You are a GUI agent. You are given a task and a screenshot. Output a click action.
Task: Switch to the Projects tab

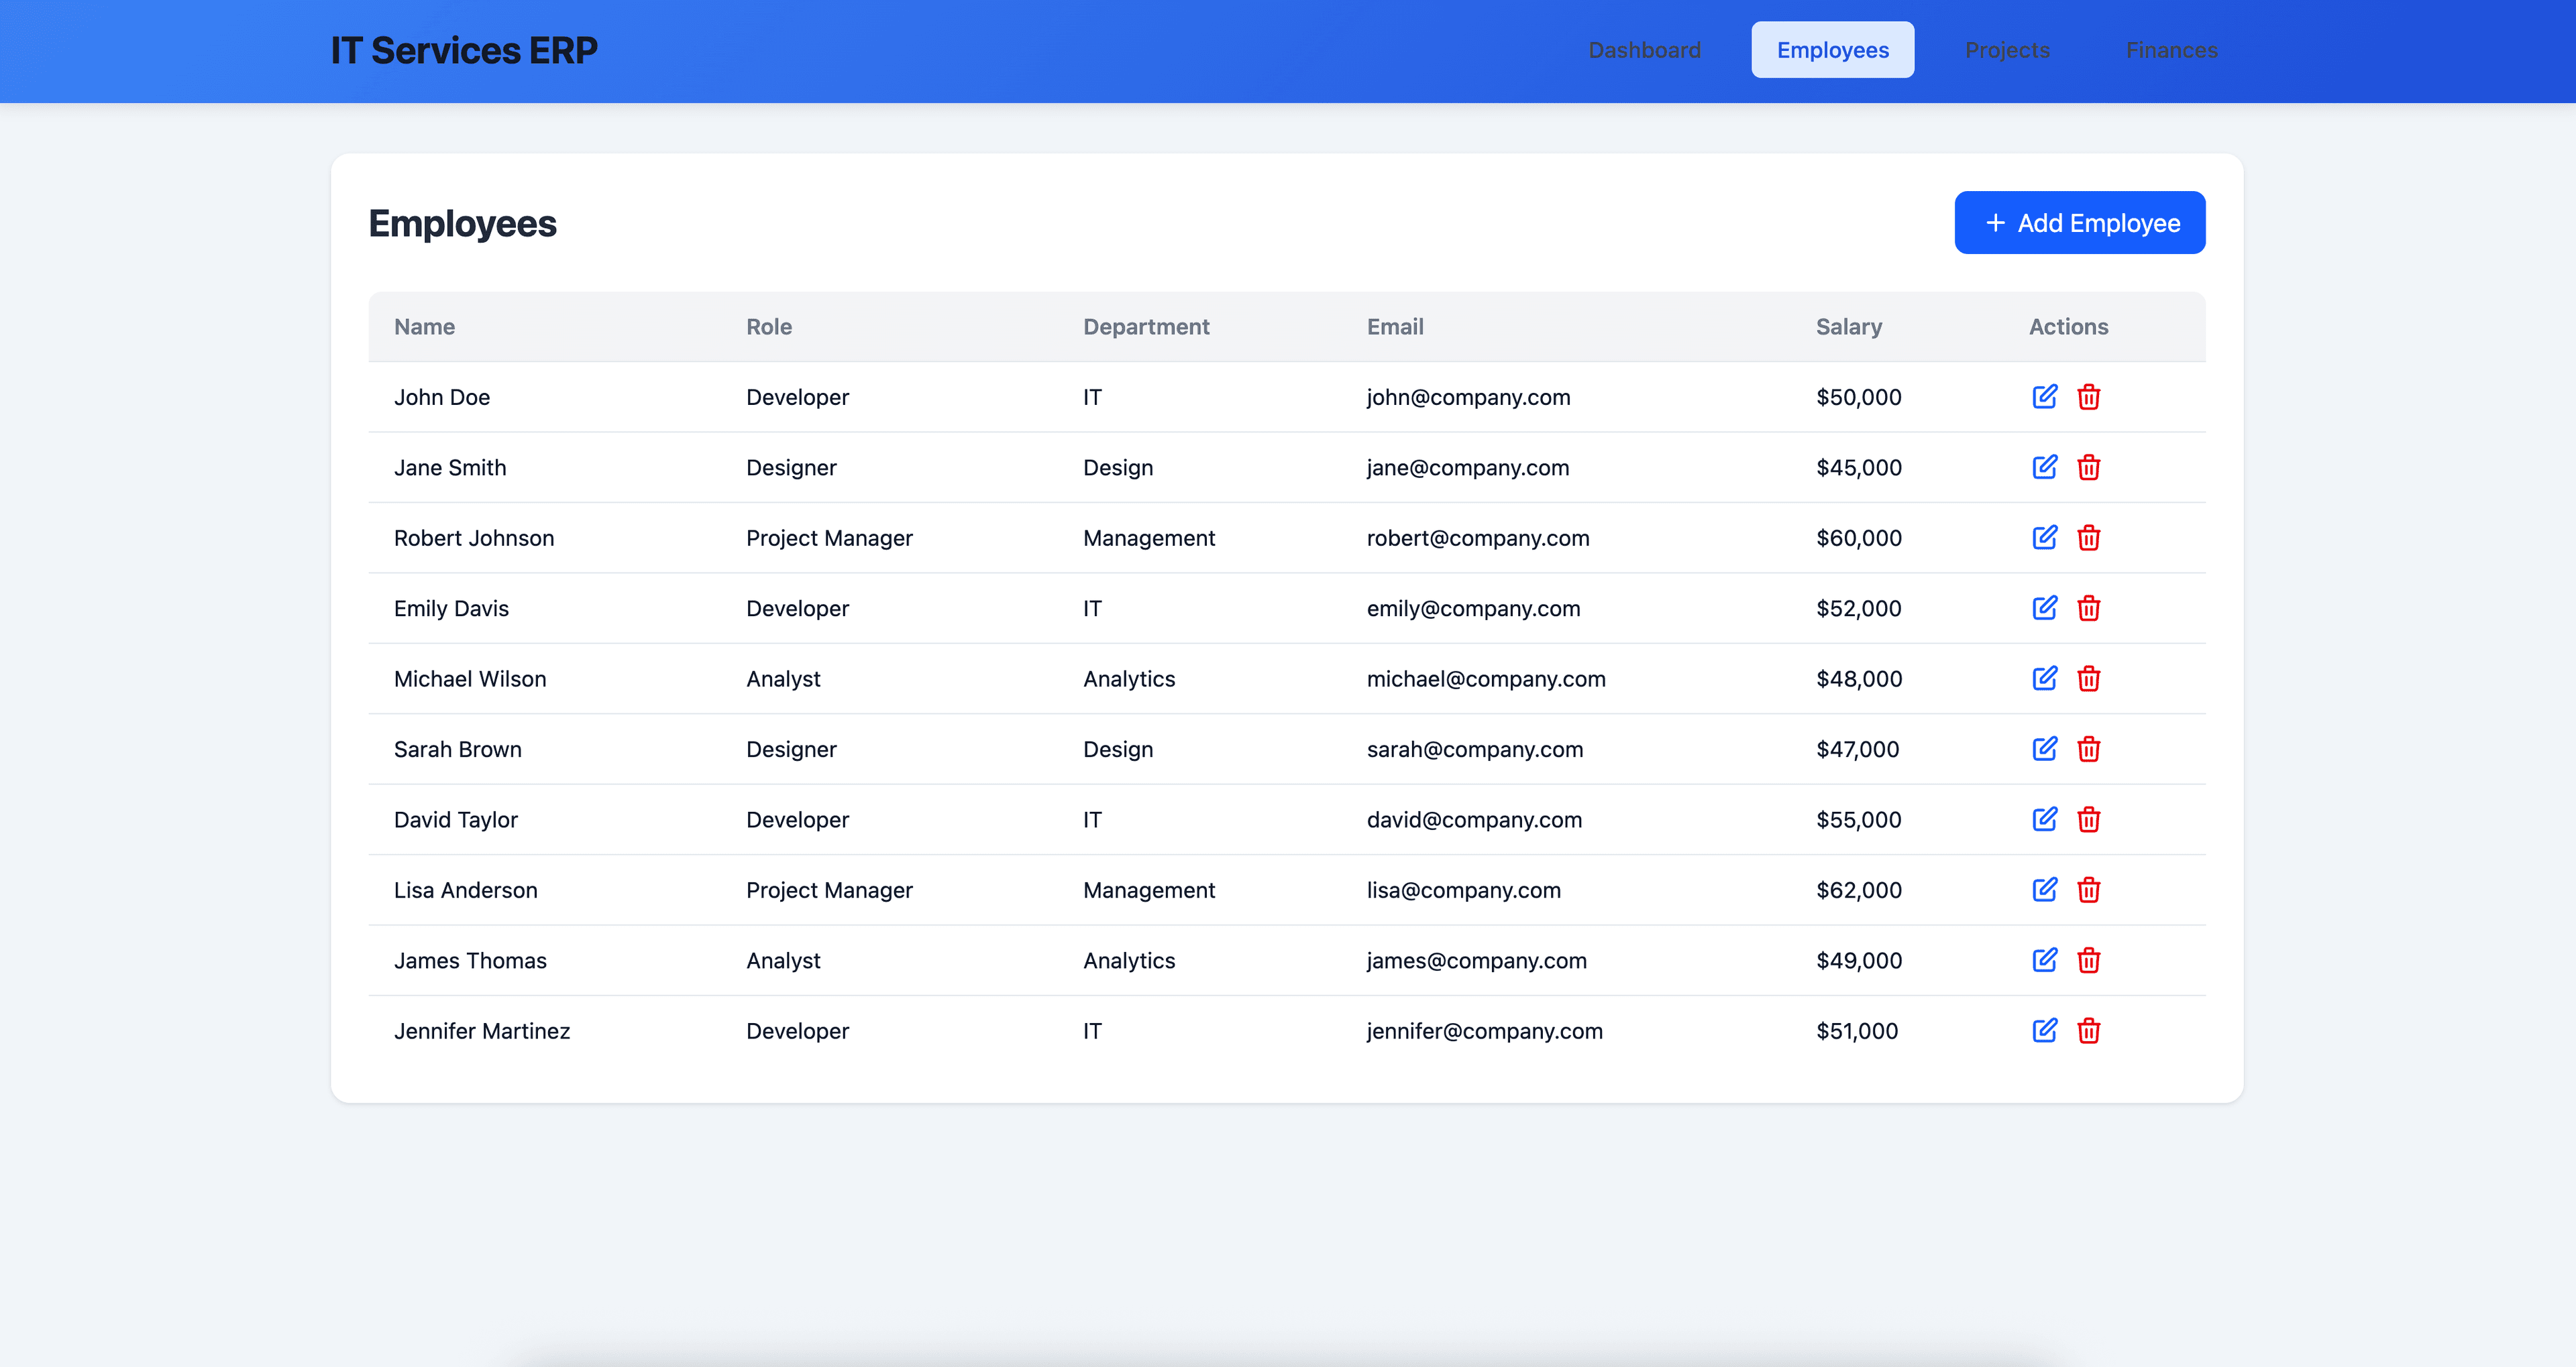point(2007,50)
